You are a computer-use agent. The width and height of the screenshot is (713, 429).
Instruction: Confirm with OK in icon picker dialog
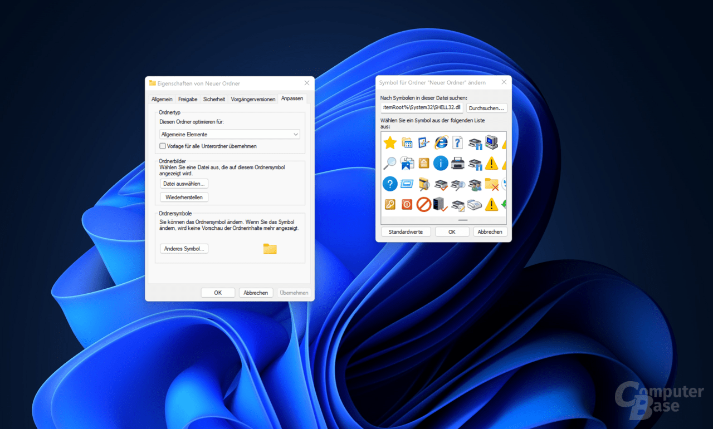(452, 231)
